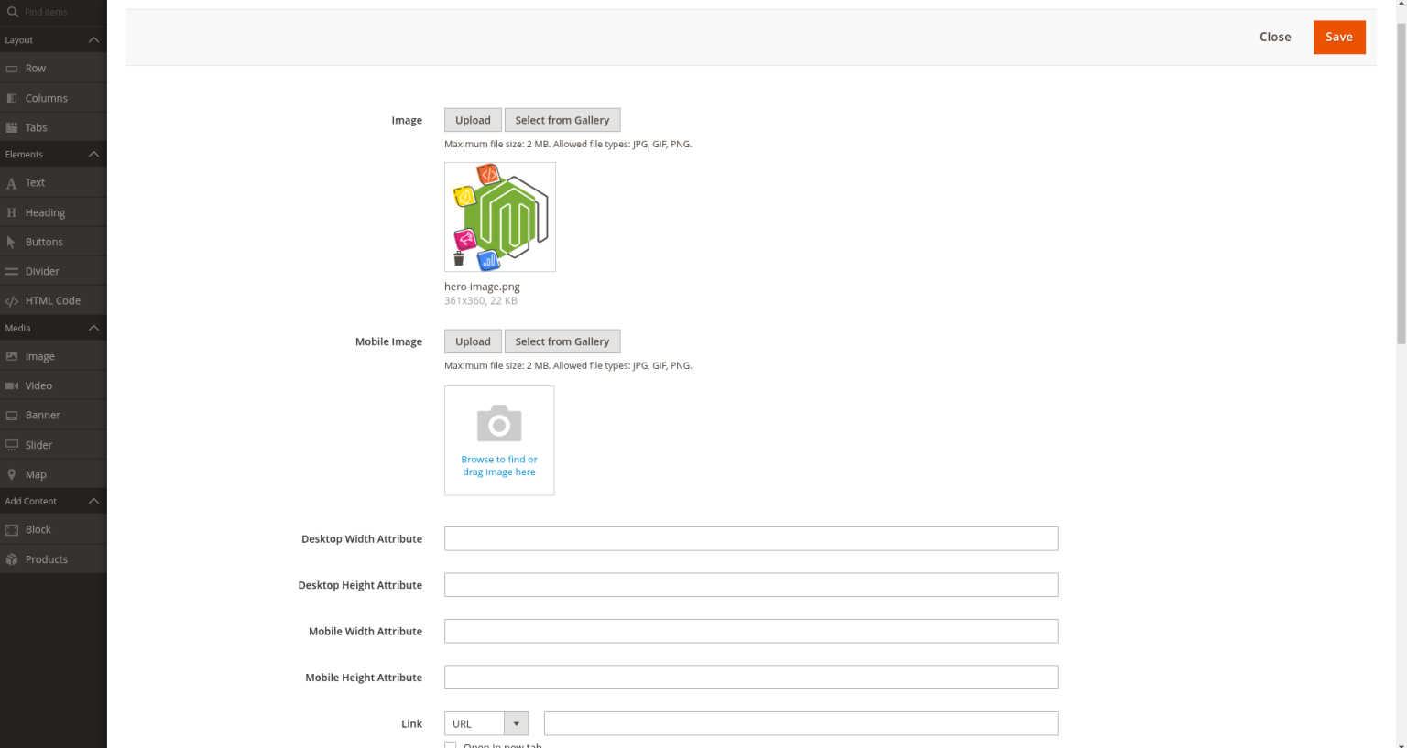1407x748 pixels.
Task: Collapse the Layout section
Action: (92, 39)
